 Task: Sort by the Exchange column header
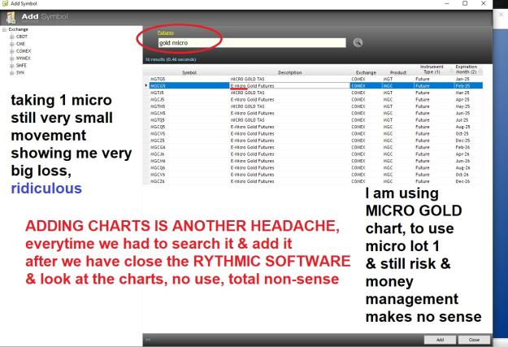(x=366, y=72)
